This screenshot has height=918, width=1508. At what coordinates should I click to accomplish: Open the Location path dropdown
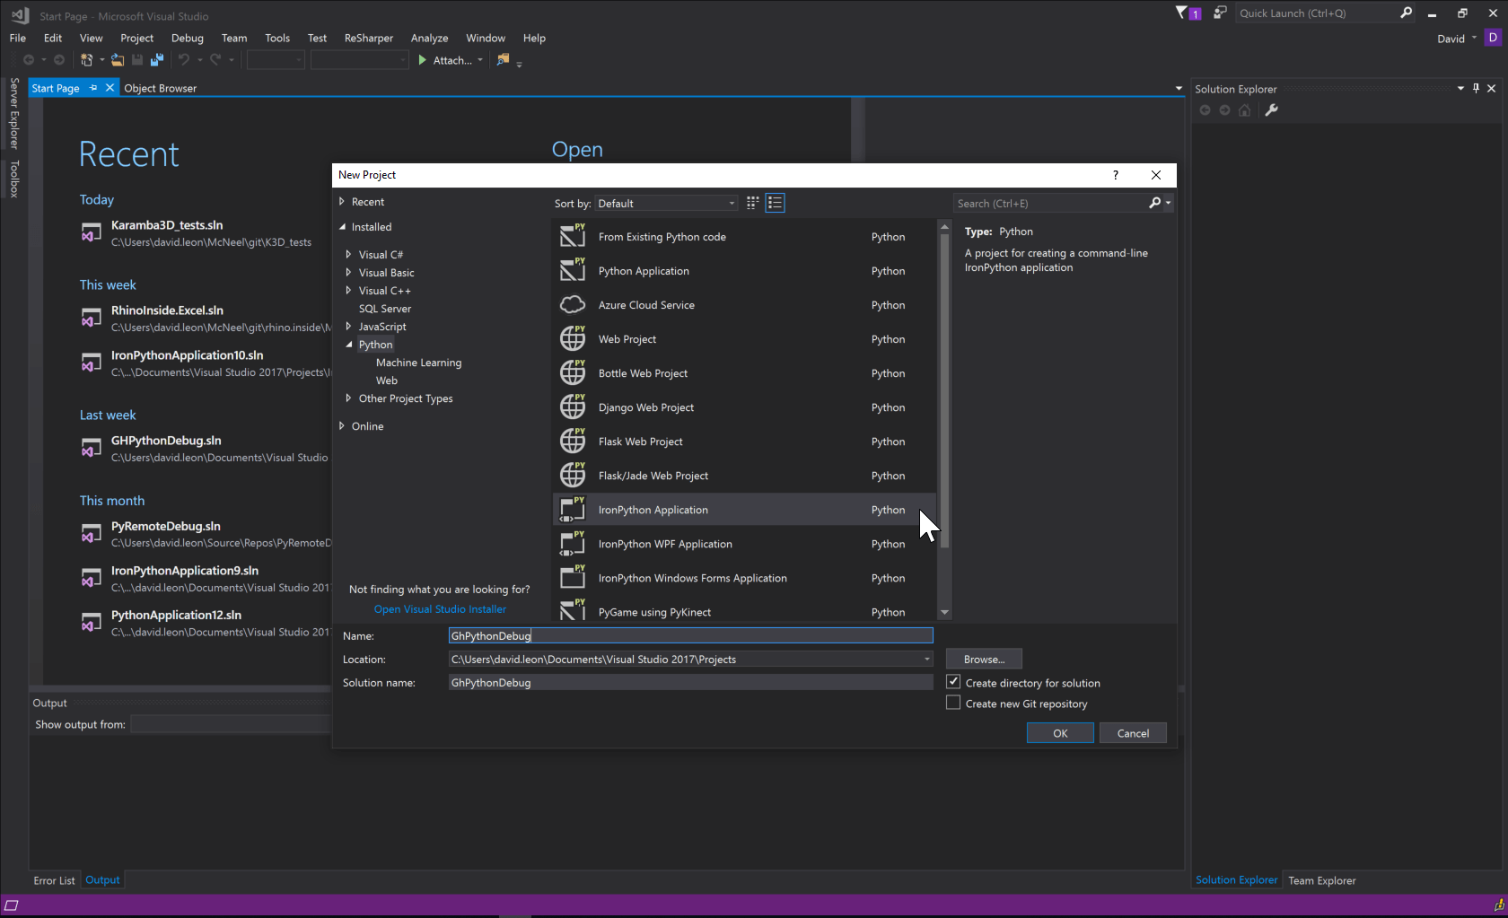tap(926, 660)
